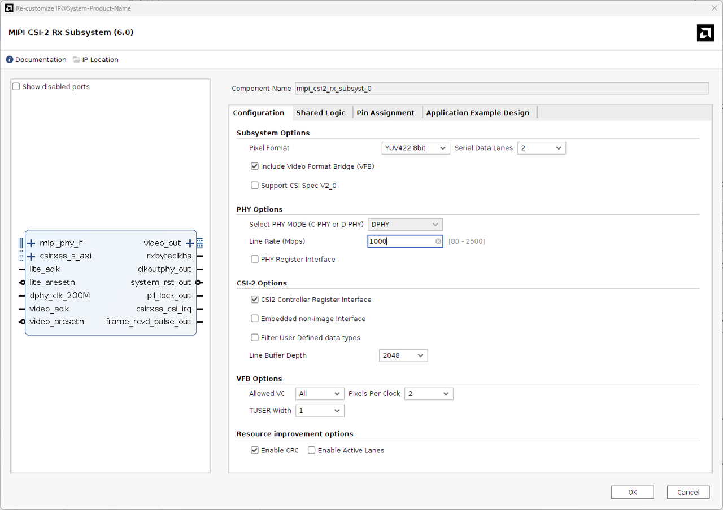Expand the mipi_phy_if port plus icon
This screenshot has height=510, width=723.
tap(31, 243)
